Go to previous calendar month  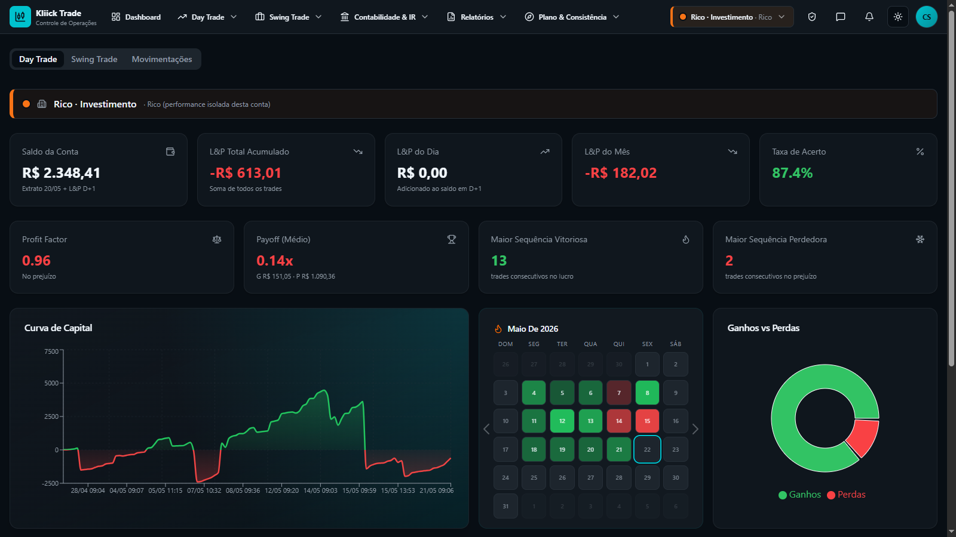point(486,429)
